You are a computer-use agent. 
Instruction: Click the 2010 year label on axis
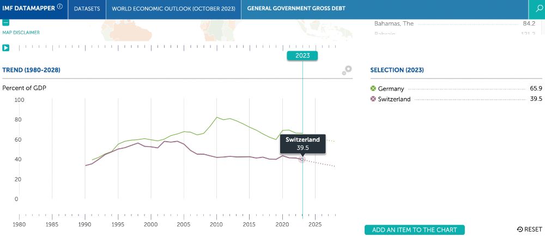[x=216, y=224]
